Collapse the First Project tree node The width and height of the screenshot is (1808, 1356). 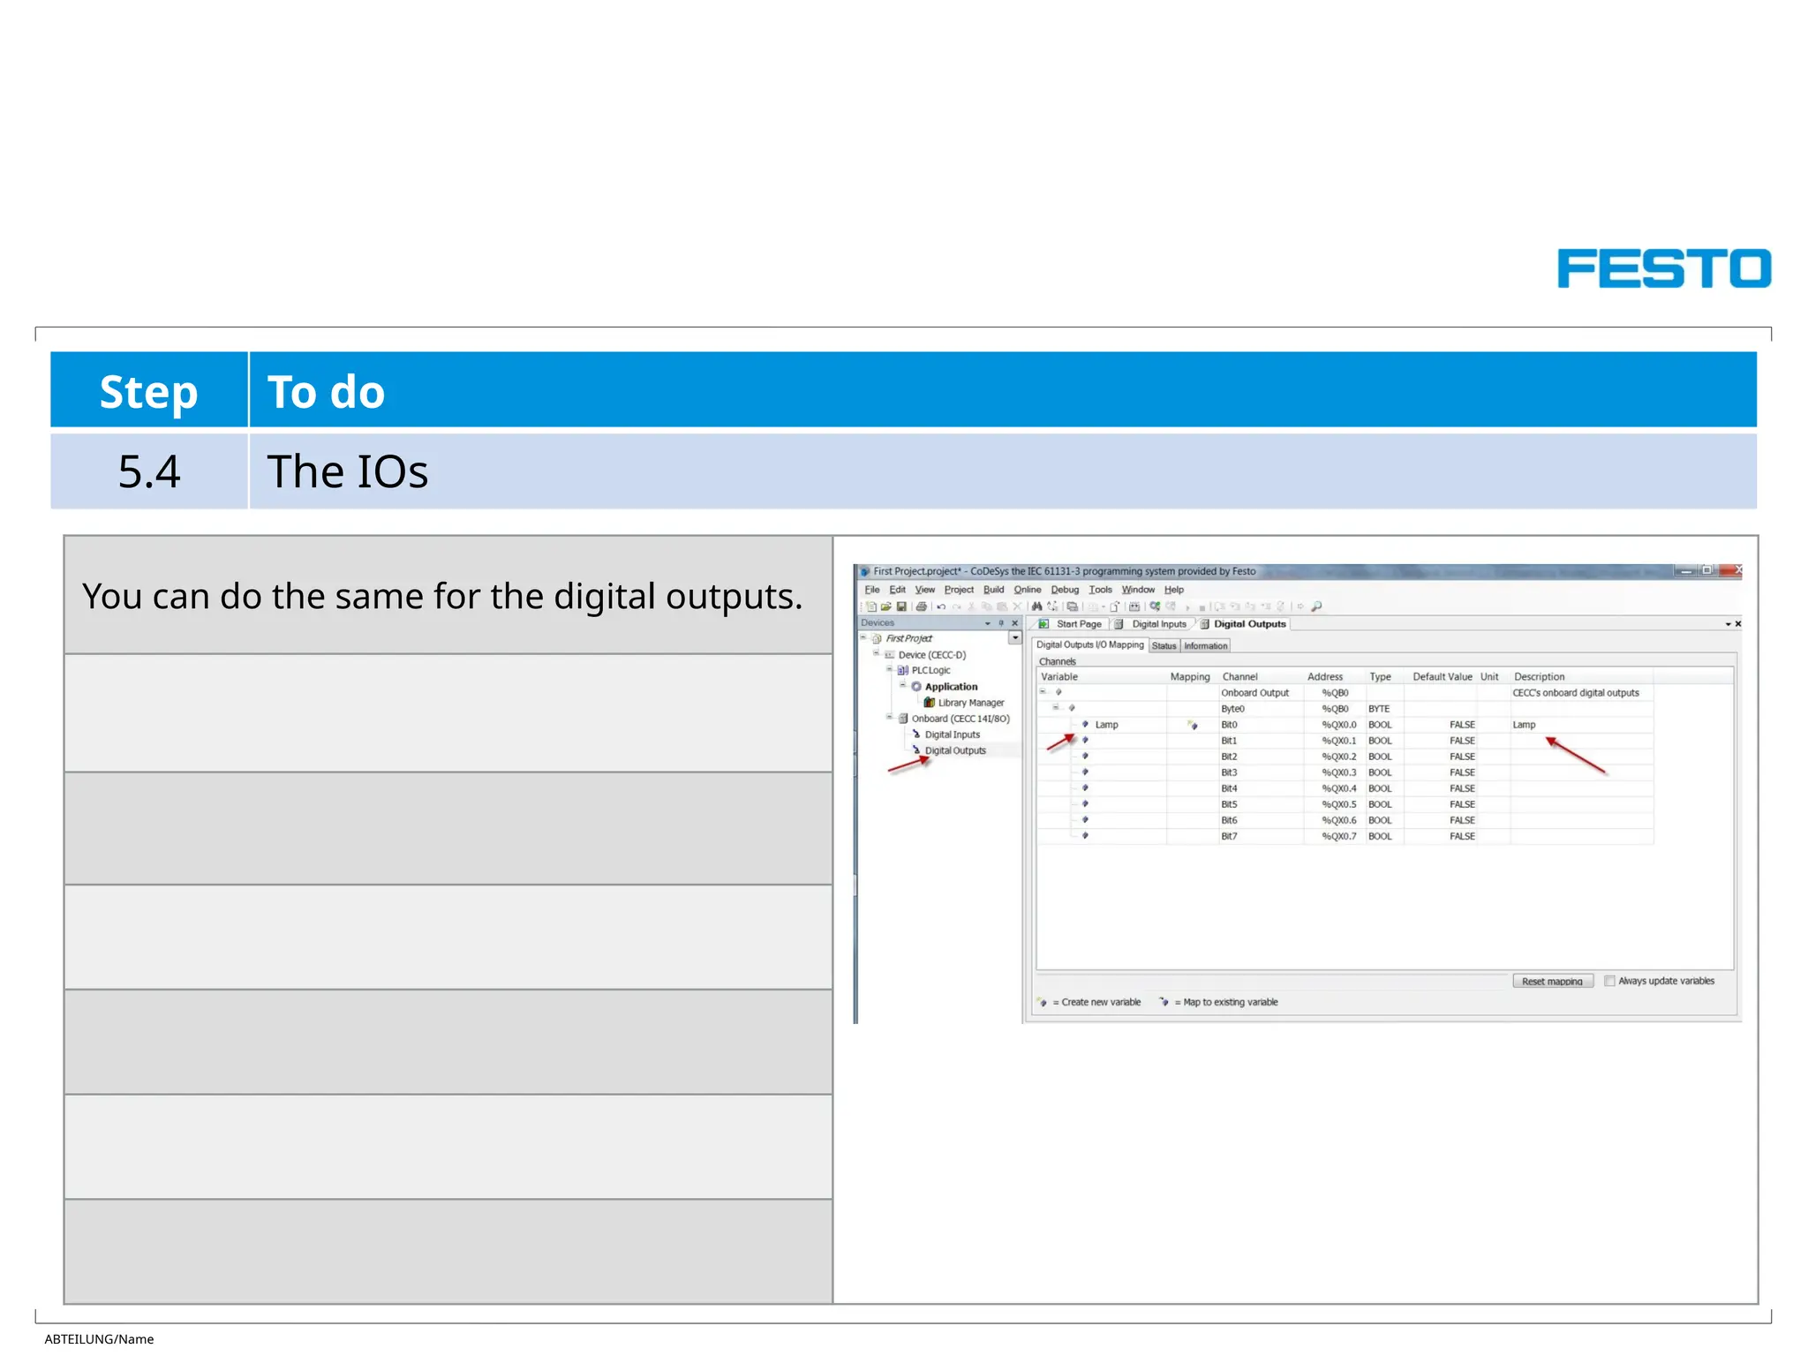point(863,637)
